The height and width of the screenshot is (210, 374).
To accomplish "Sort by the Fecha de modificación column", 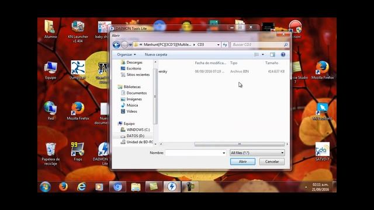I will point(210,63).
